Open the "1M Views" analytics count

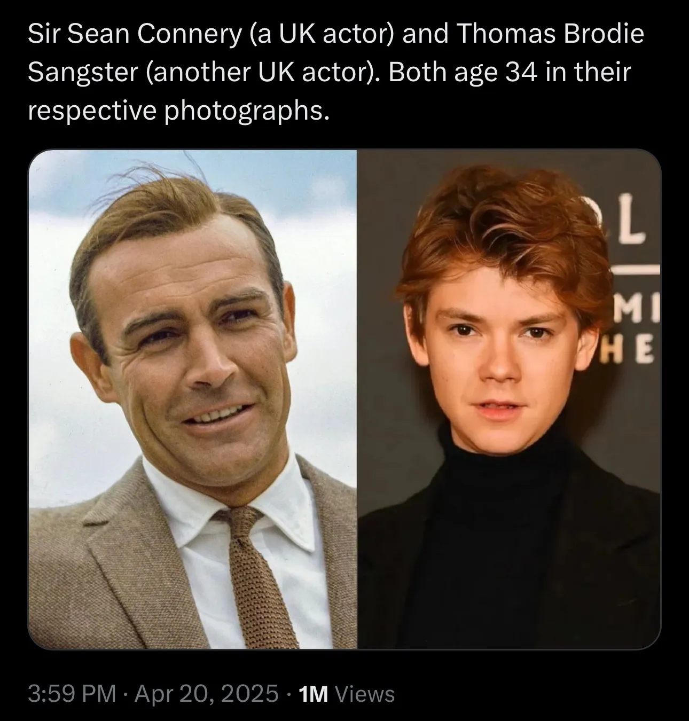[347, 694]
